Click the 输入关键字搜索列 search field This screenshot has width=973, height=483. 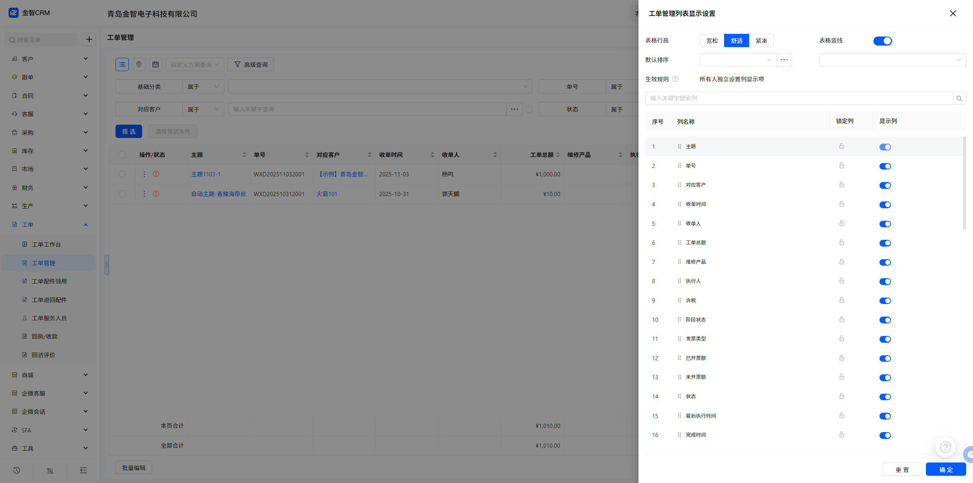pyautogui.click(x=798, y=98)
